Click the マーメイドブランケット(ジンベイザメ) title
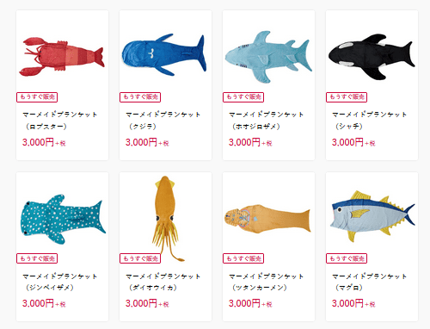 (x=60, y=282)
